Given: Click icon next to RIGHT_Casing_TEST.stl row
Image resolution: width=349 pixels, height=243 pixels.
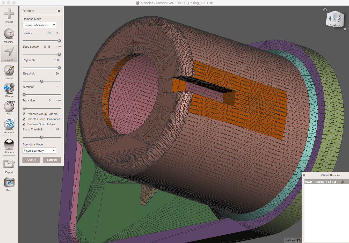Looking at the screenshot, I should click(342, 182).
